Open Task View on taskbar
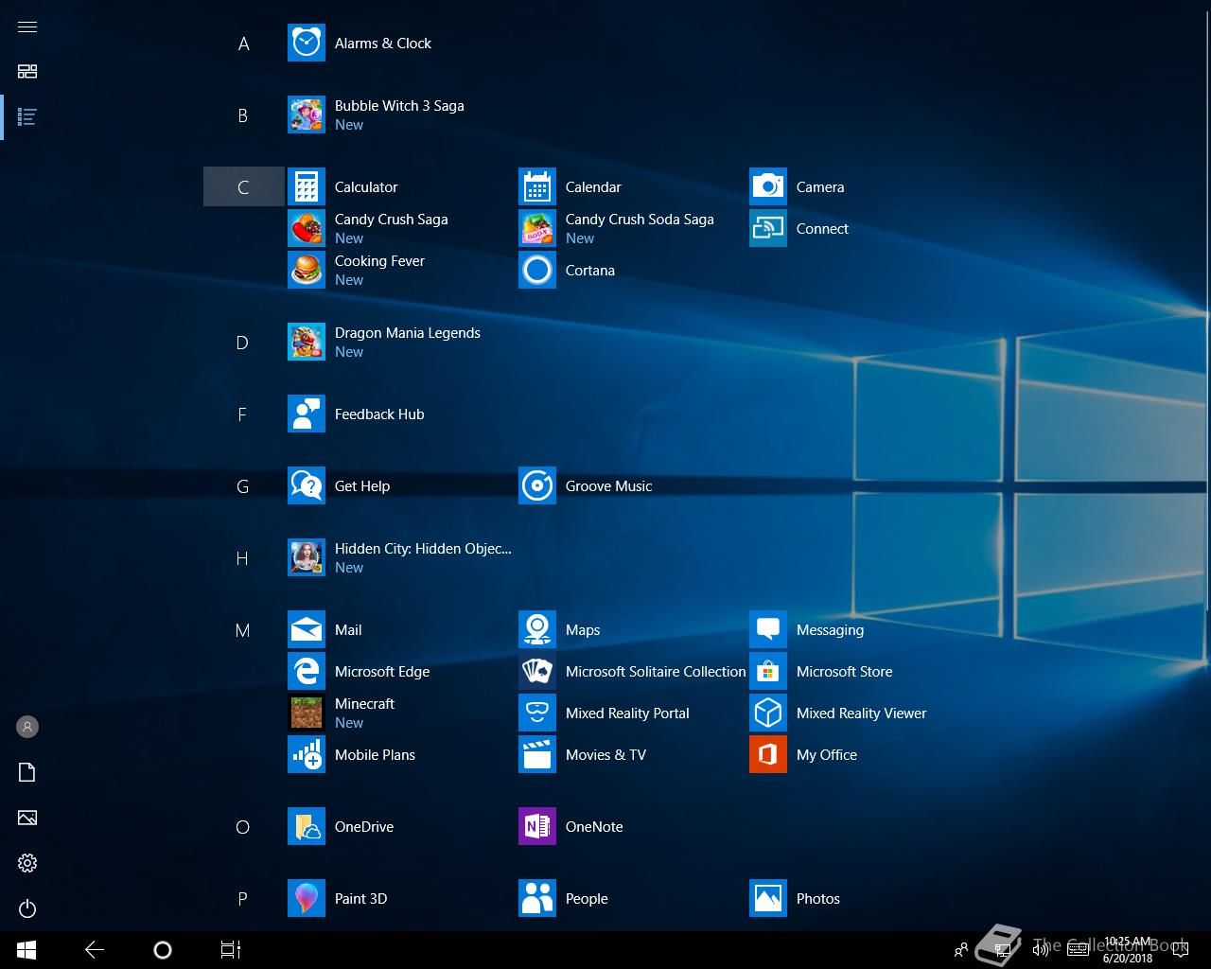 pos(231,950)
